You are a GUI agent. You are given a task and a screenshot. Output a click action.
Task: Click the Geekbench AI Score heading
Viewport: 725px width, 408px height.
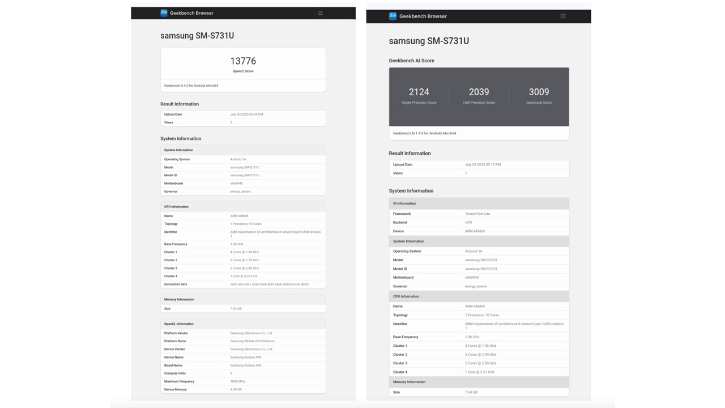click(412, 61)
